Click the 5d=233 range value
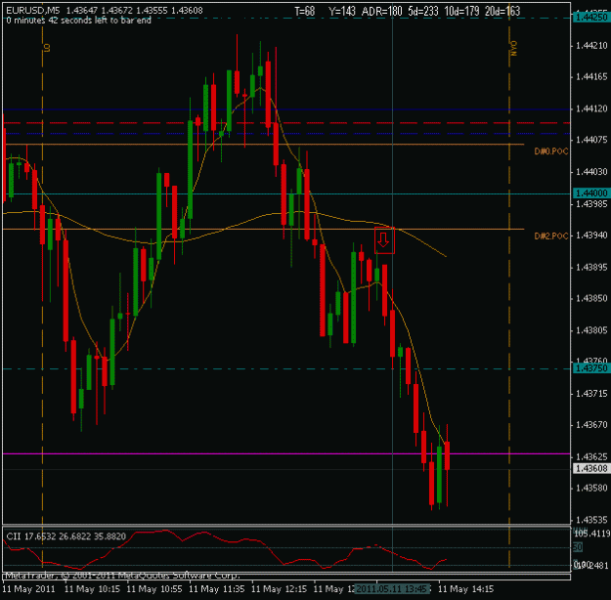 pos(423,11)
